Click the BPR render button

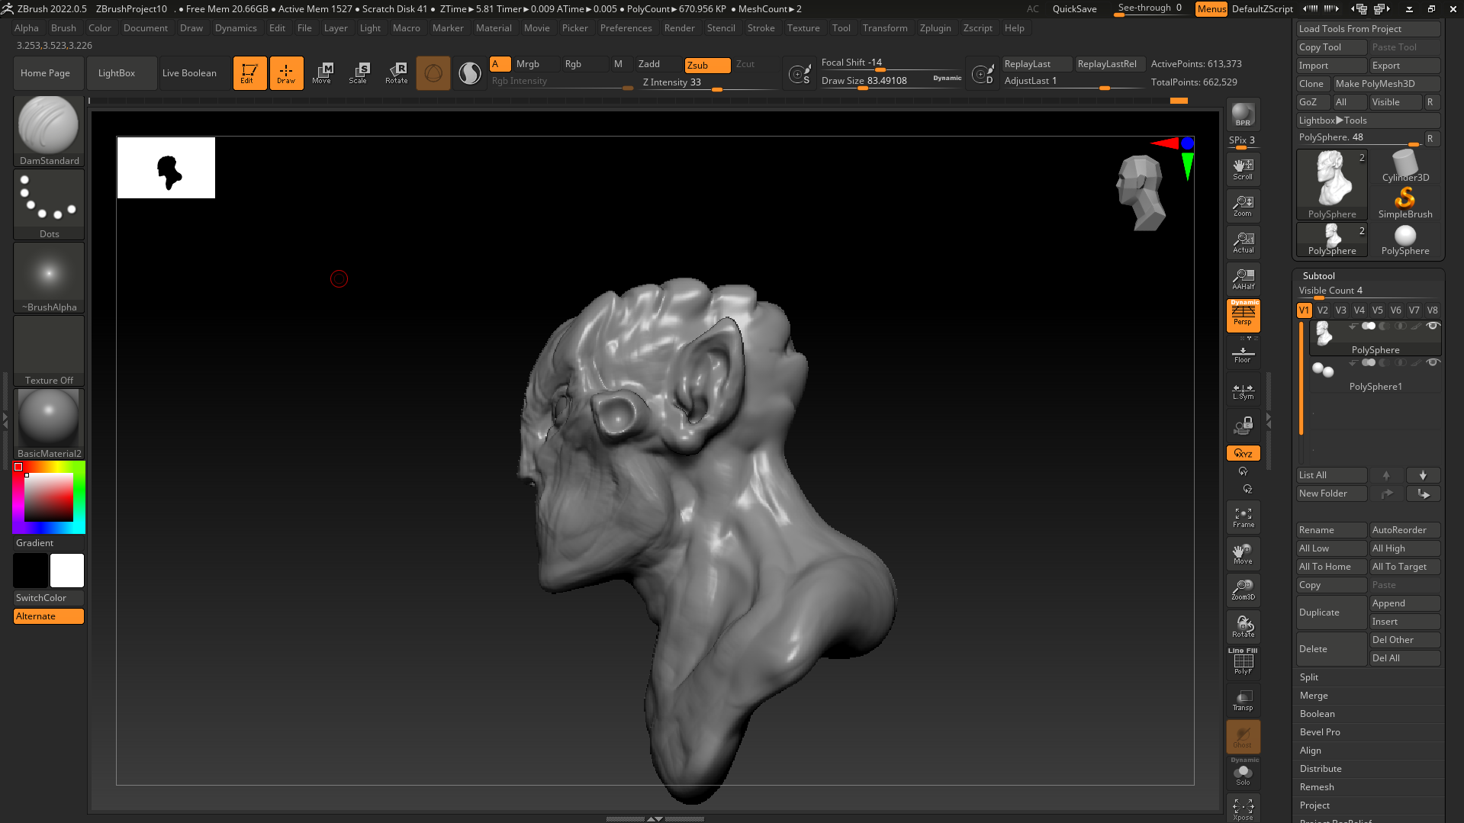[x=1243, y=114]
